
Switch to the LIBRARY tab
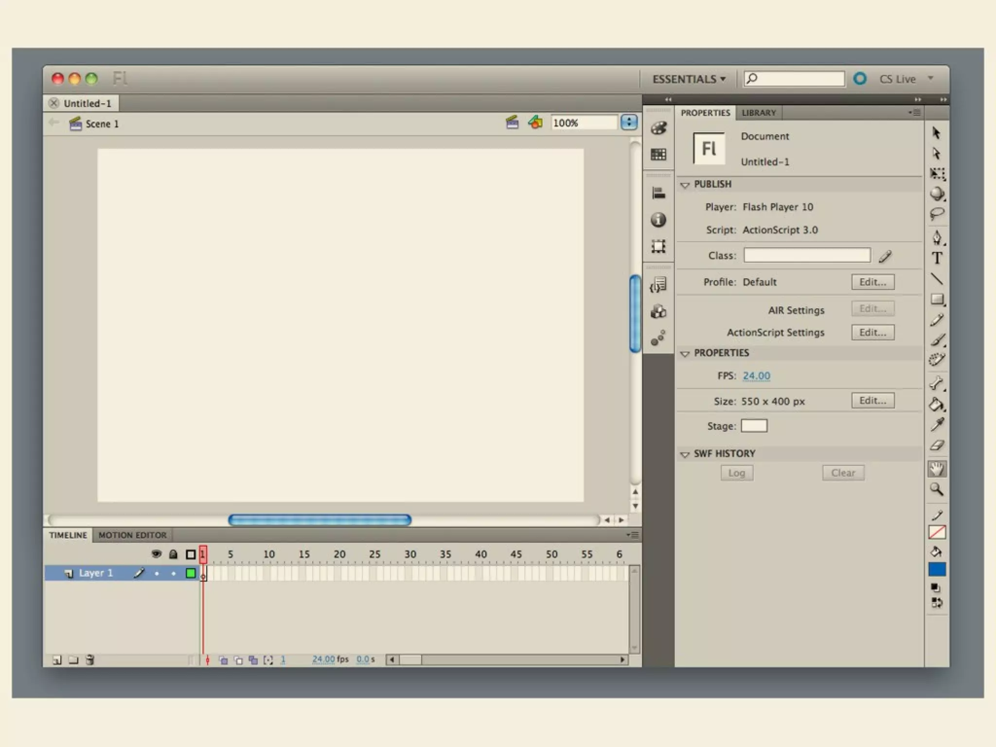point(758,113)
